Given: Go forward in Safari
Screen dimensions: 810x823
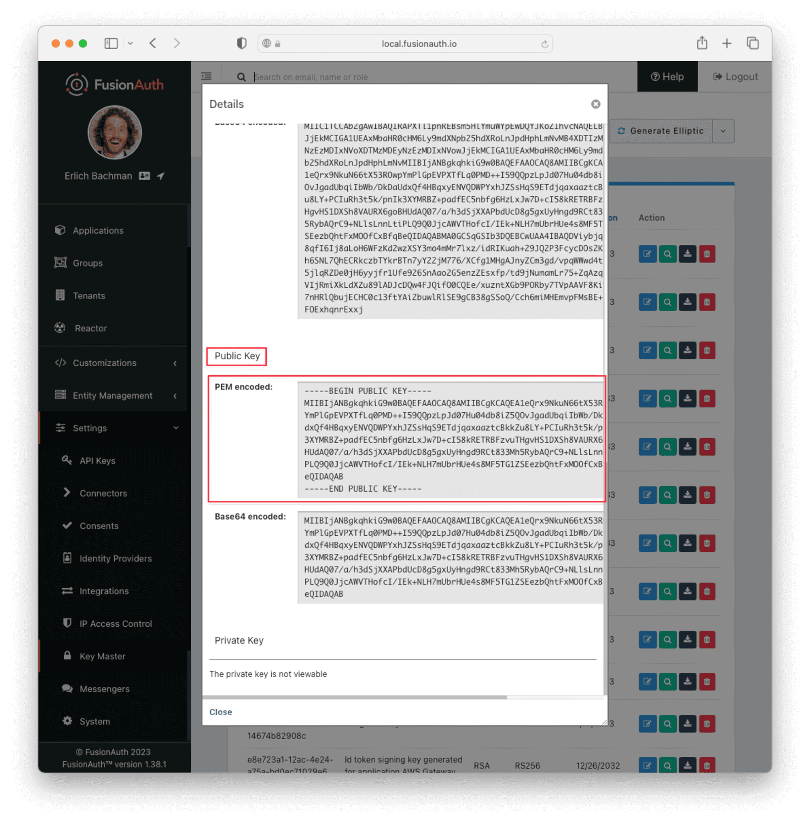Looking at the screenshot, I should coord(177,44).
